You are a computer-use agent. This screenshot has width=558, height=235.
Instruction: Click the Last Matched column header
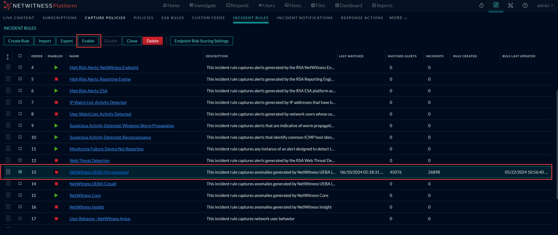coord(351,56)
